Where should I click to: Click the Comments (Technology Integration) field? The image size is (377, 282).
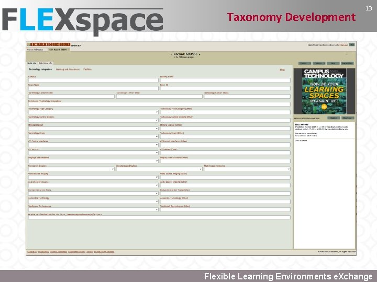[x=159, y=104]
